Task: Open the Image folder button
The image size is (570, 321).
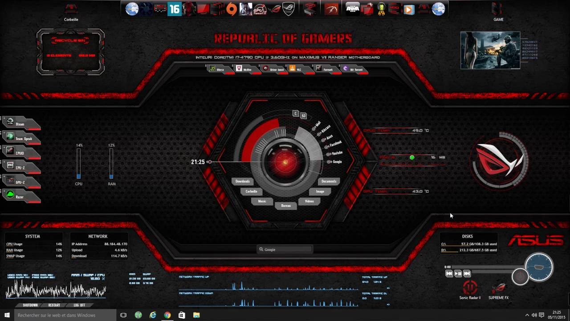Action: coord(320,191)
